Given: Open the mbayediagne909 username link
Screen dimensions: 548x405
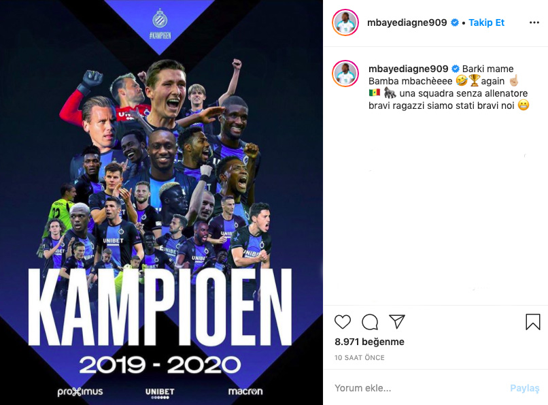Looking at the screenshot, I should pos(407,22).
